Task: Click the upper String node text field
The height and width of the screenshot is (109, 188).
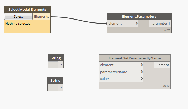Action: 53,65
